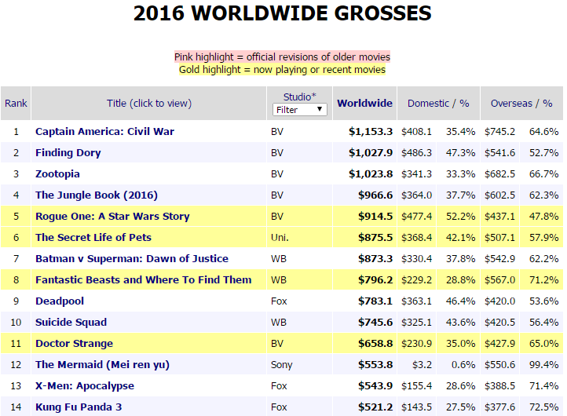The image size is (567, 416).
Task: Open Finding Dory movie page
Action: [68, 152]
